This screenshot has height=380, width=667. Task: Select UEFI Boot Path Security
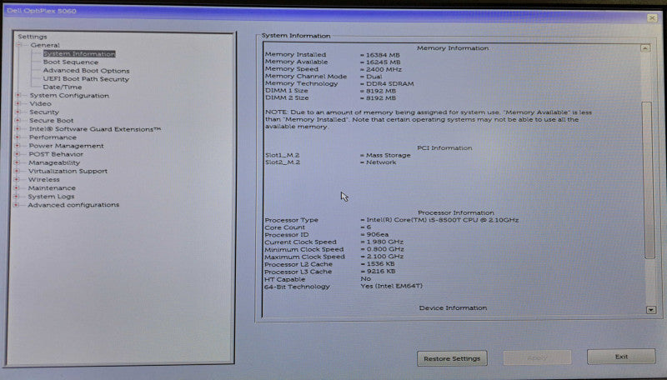pyautogui.click(x=86, y=79)
